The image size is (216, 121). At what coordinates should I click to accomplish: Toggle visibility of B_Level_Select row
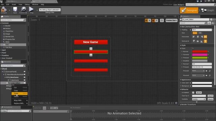pos(25,83)
